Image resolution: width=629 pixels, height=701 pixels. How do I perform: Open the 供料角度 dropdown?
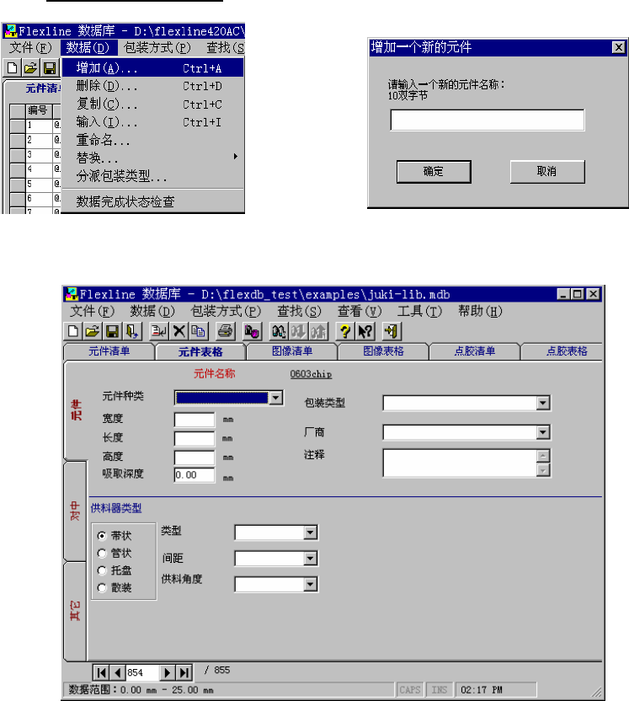311,585
